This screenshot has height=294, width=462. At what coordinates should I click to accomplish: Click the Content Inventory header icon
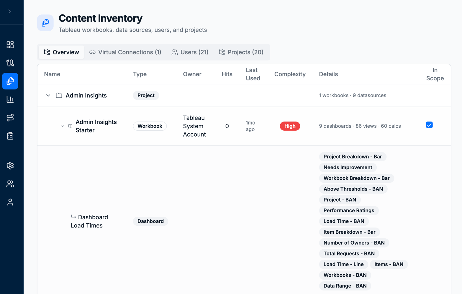tap(45, 23)
